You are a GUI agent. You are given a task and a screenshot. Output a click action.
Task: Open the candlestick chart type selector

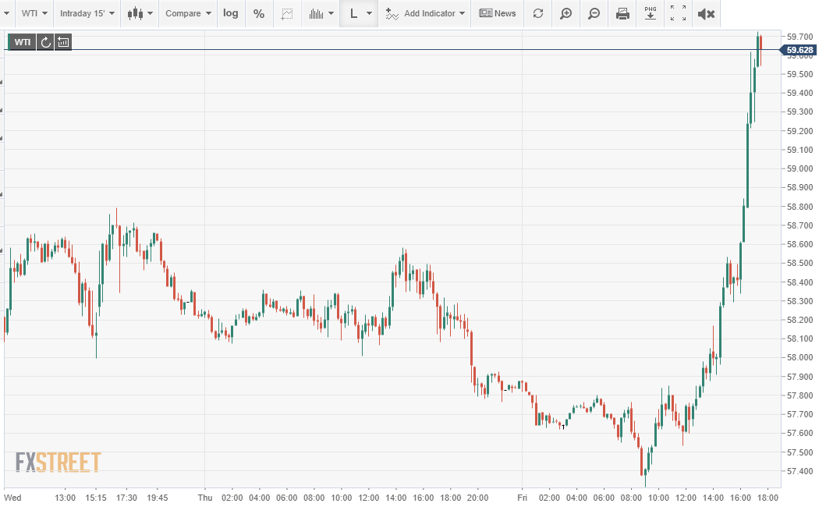[x=140, y=14]
